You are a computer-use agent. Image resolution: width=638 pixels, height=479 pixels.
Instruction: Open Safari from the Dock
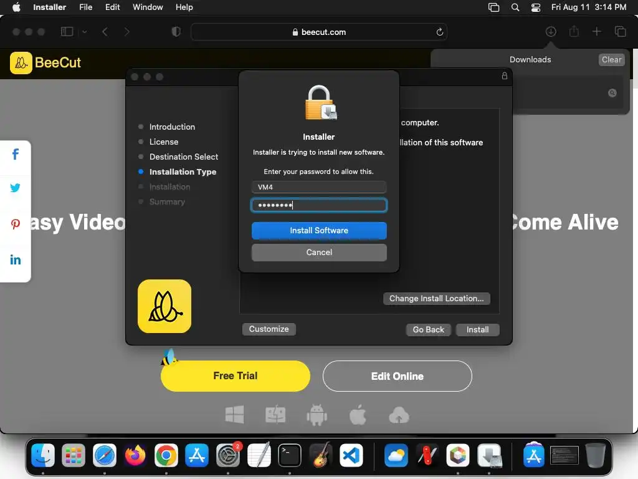105,455
